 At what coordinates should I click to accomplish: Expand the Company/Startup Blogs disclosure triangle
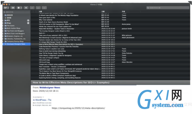click(x=3, y=41)
